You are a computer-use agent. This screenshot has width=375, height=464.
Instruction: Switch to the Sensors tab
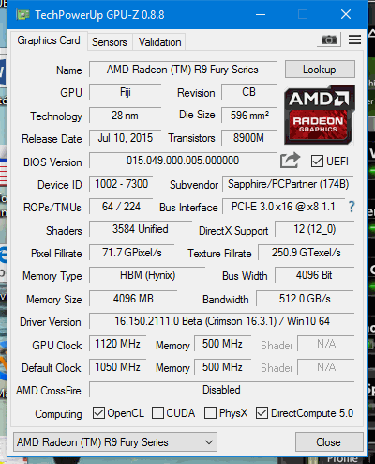pos(110,42)
